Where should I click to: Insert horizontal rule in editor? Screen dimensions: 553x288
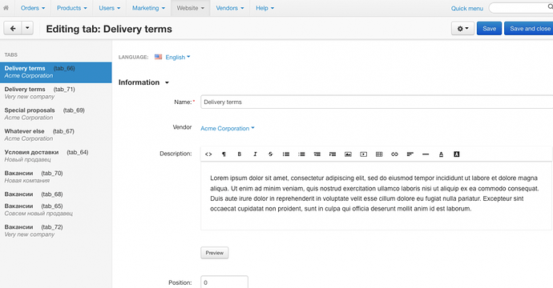pos(426,154)
